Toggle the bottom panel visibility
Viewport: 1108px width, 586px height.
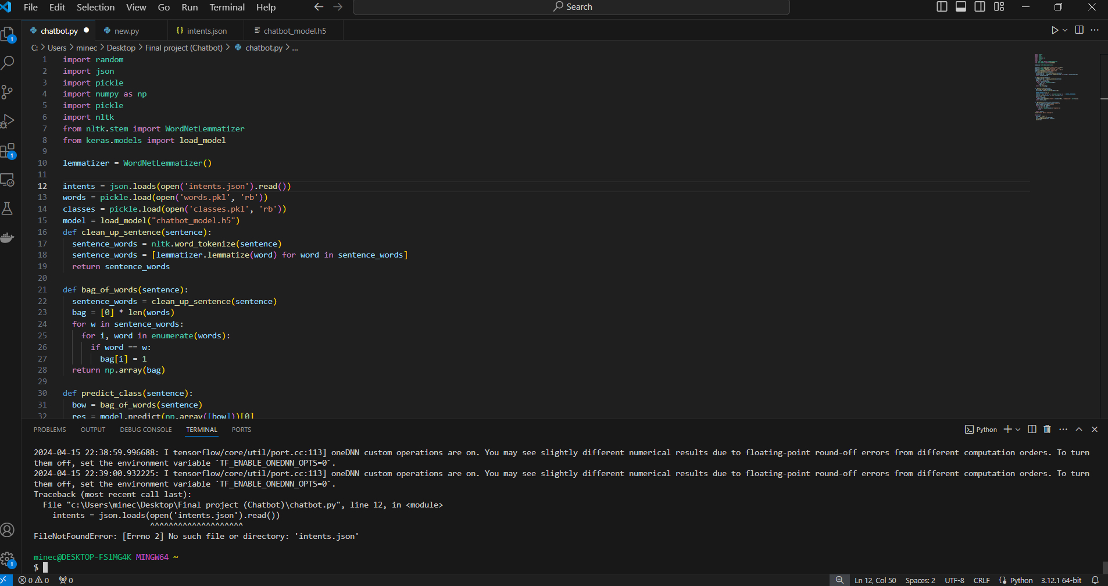[x=961, y=7]
